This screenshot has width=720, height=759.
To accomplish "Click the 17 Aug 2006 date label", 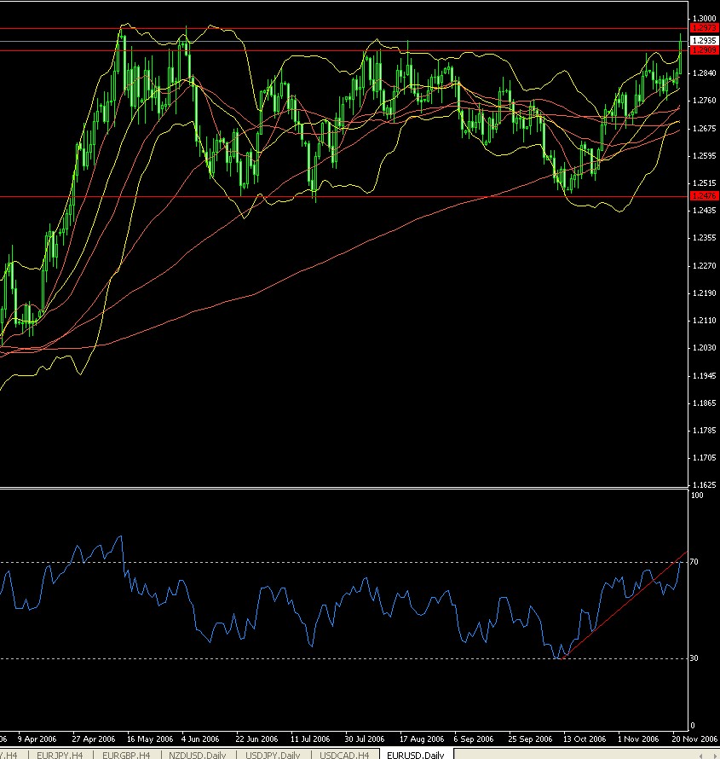I will click(x=422, y=739).
